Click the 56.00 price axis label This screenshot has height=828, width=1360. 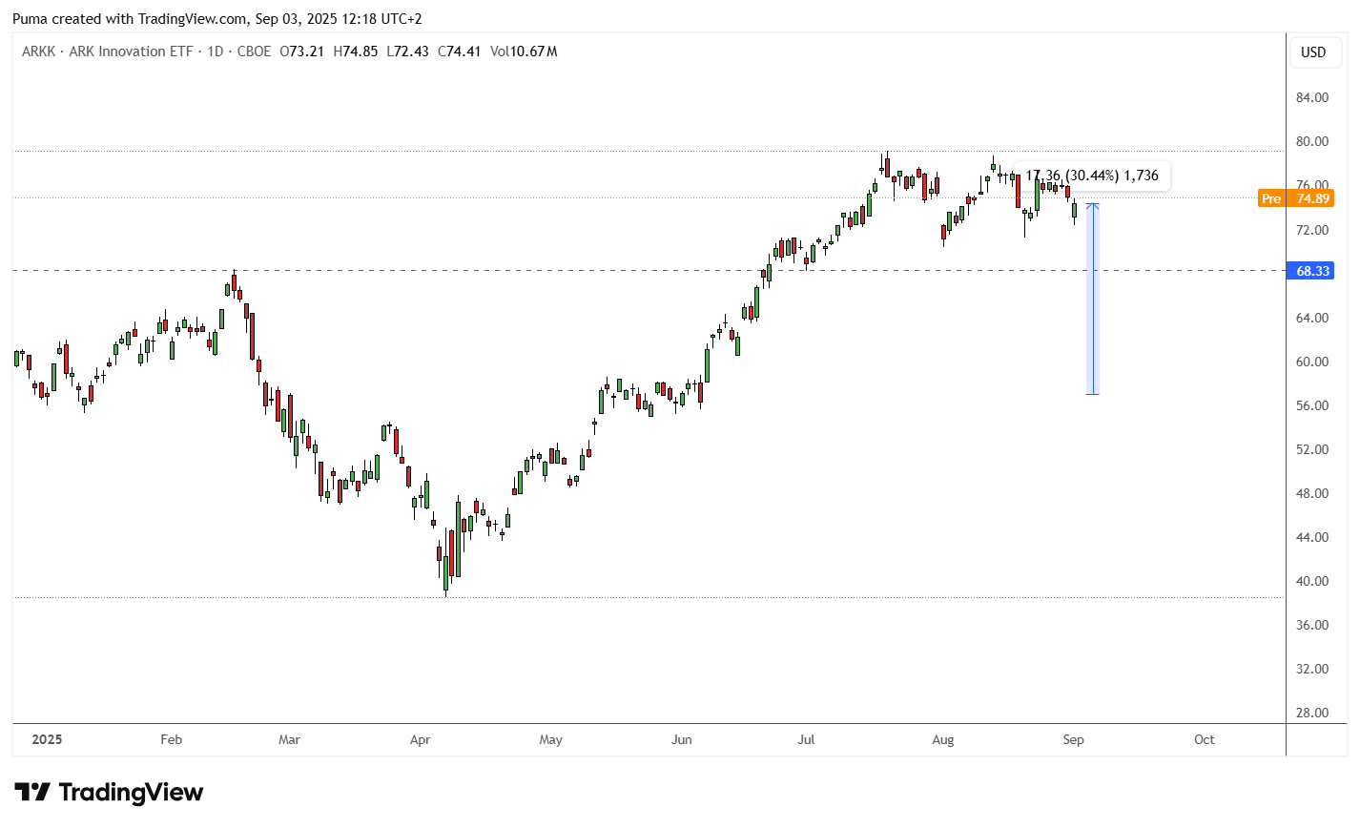coord(1312,405)
